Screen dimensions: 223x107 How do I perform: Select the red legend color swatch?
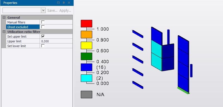pyautogui.click(x=86, y=24)
